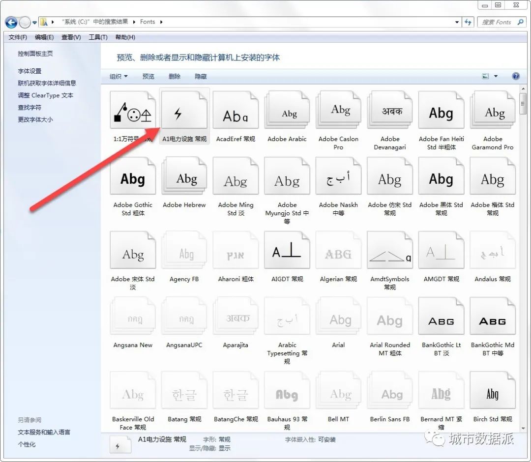This screenshot has width=531, height=462.
Task: Select the Angsana New font icon
Action: point(133,316)
